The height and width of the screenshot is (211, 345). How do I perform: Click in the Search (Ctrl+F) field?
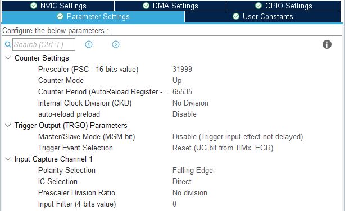44,44
